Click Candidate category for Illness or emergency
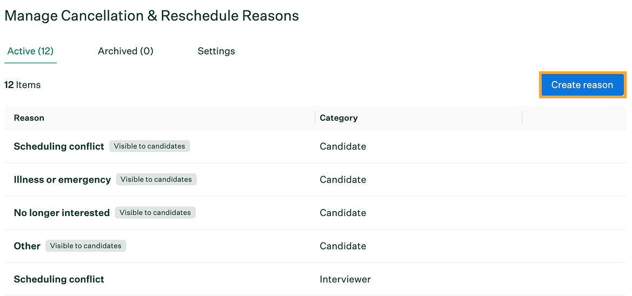 [343, 180]
